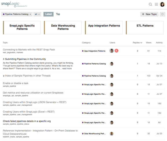Open topic Creating Users within SnapLogic (Excel + REST)

[29, 112]
